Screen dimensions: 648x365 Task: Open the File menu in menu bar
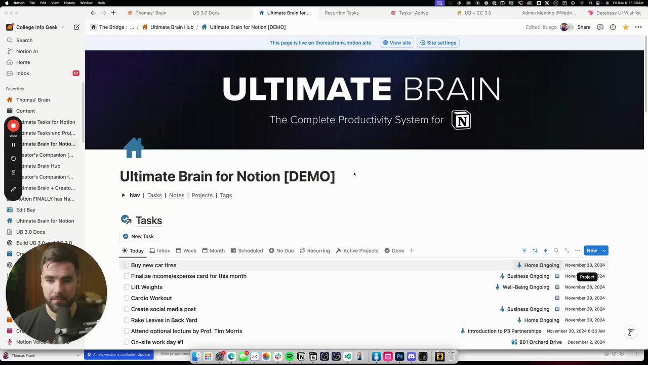click(32, 3)
